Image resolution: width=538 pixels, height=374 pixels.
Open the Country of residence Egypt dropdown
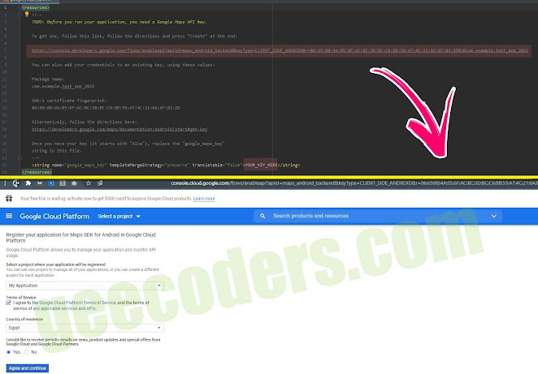click(x=85, y=328)
